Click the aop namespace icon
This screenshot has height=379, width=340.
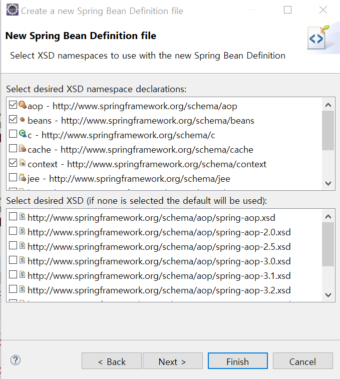[23, 105]
